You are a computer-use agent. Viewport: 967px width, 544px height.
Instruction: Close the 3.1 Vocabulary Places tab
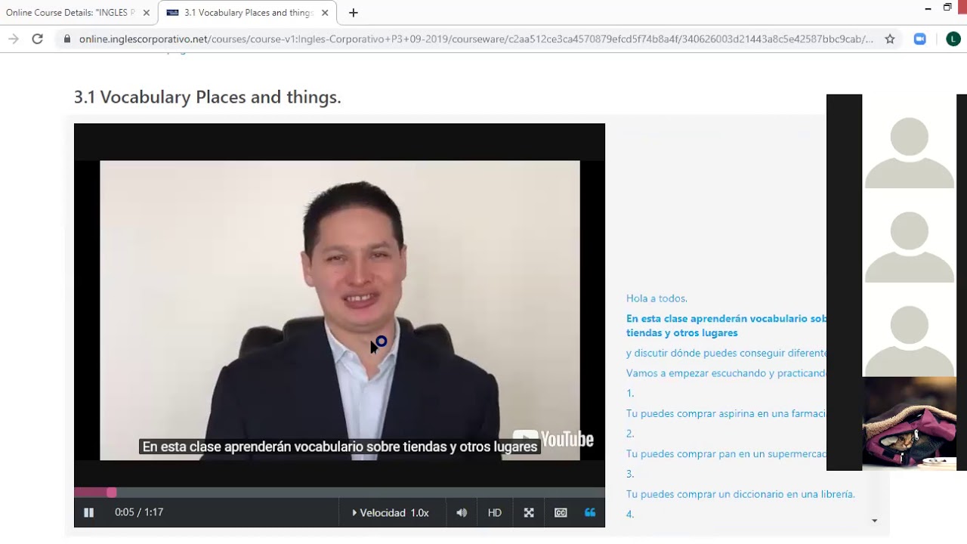tap(325, 13)
